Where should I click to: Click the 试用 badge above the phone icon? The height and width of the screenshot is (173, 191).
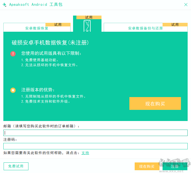tap(89, 17)
